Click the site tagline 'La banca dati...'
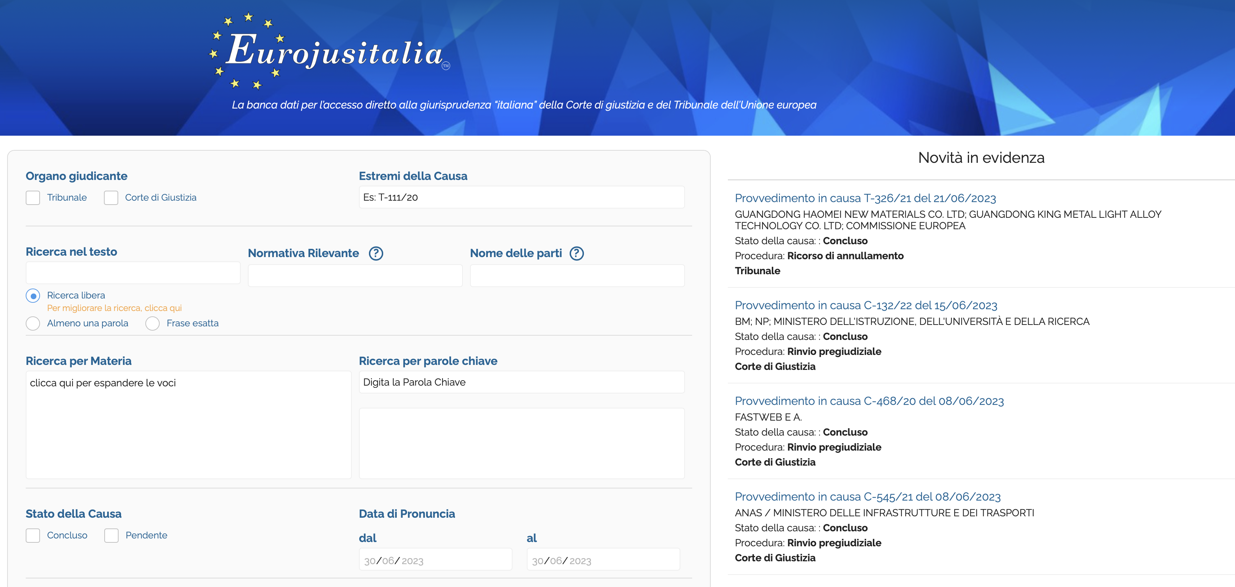Viewport: 1235px width, 587px height. click(x=524, y=105)
